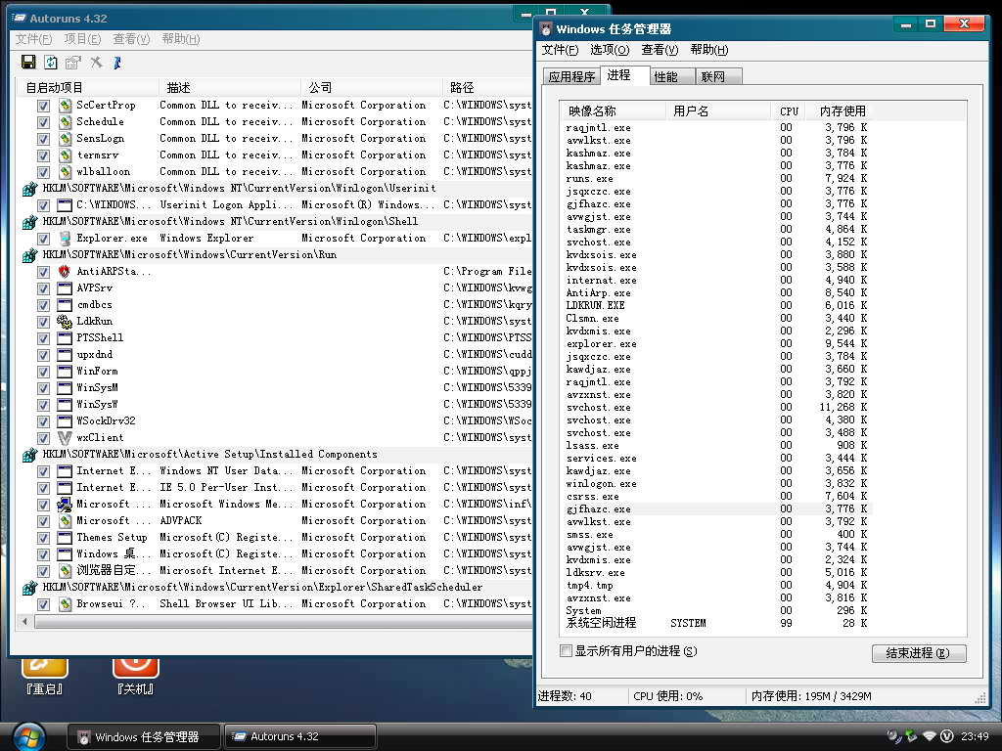The image size is (1002, 751).
Task: Open 文件 menu in Autoruns
Action: 34,39
